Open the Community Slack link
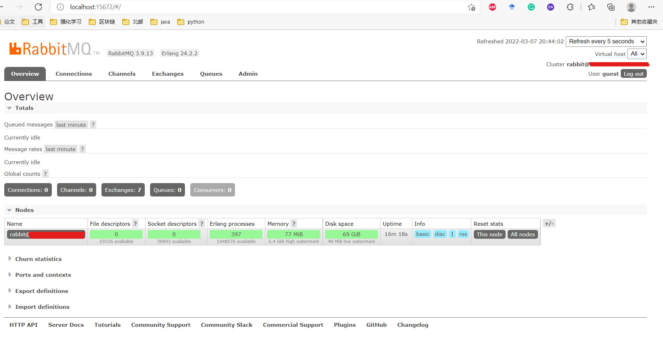 tap(227, 325)
